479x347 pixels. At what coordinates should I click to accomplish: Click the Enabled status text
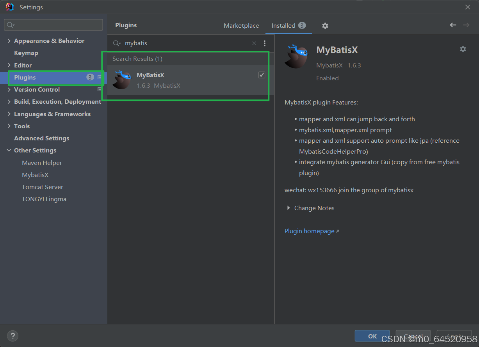(x=327, y=78)
